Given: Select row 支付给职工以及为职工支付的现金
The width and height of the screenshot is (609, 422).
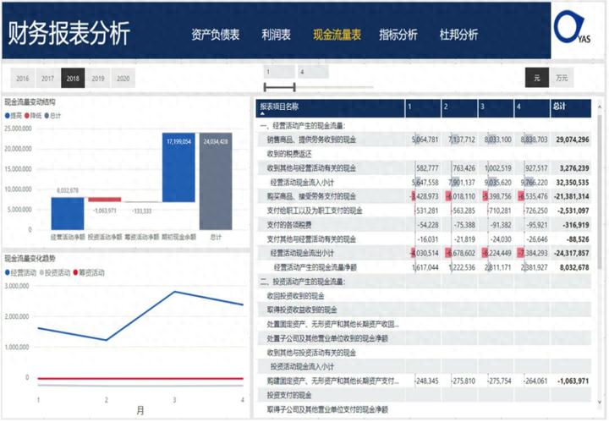Looking at the screenshot, I should click(x=424, y=211).
